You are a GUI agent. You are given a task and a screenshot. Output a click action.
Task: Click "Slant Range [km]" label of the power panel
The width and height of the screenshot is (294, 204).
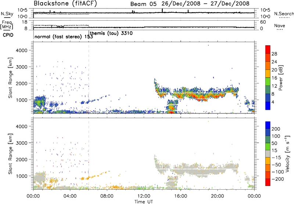click(x=10, y=78)
